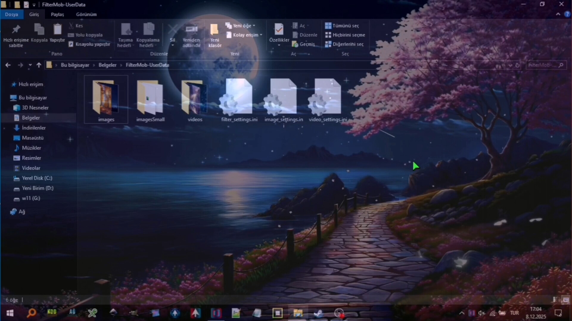Image resolution: width=572 pixels, height=321 pixels.
Task: Go back with the navigation arrow
Action: 7,65
